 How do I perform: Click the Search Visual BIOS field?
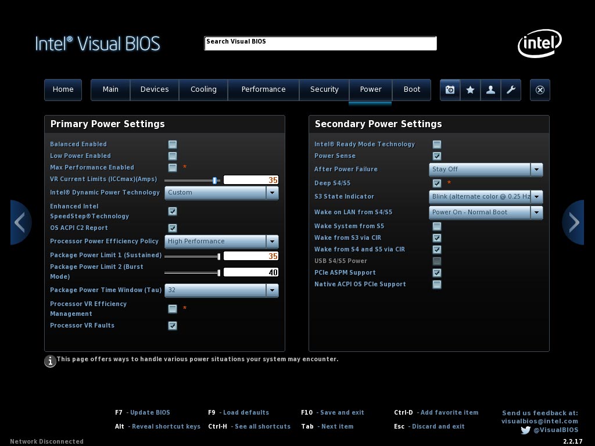320,43
